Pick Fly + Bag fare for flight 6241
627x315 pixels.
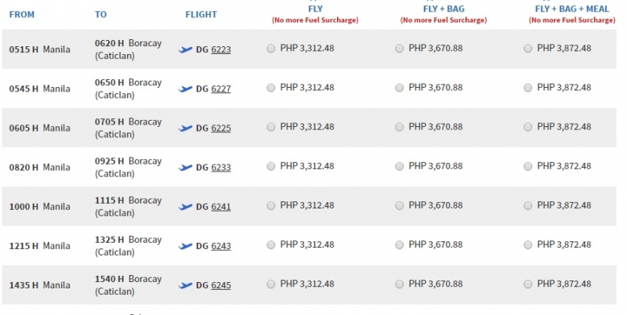(x=400, y=205)
